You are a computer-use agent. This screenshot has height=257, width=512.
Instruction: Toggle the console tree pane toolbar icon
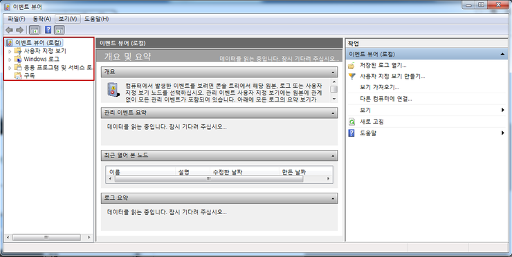(x=35, y=30)
